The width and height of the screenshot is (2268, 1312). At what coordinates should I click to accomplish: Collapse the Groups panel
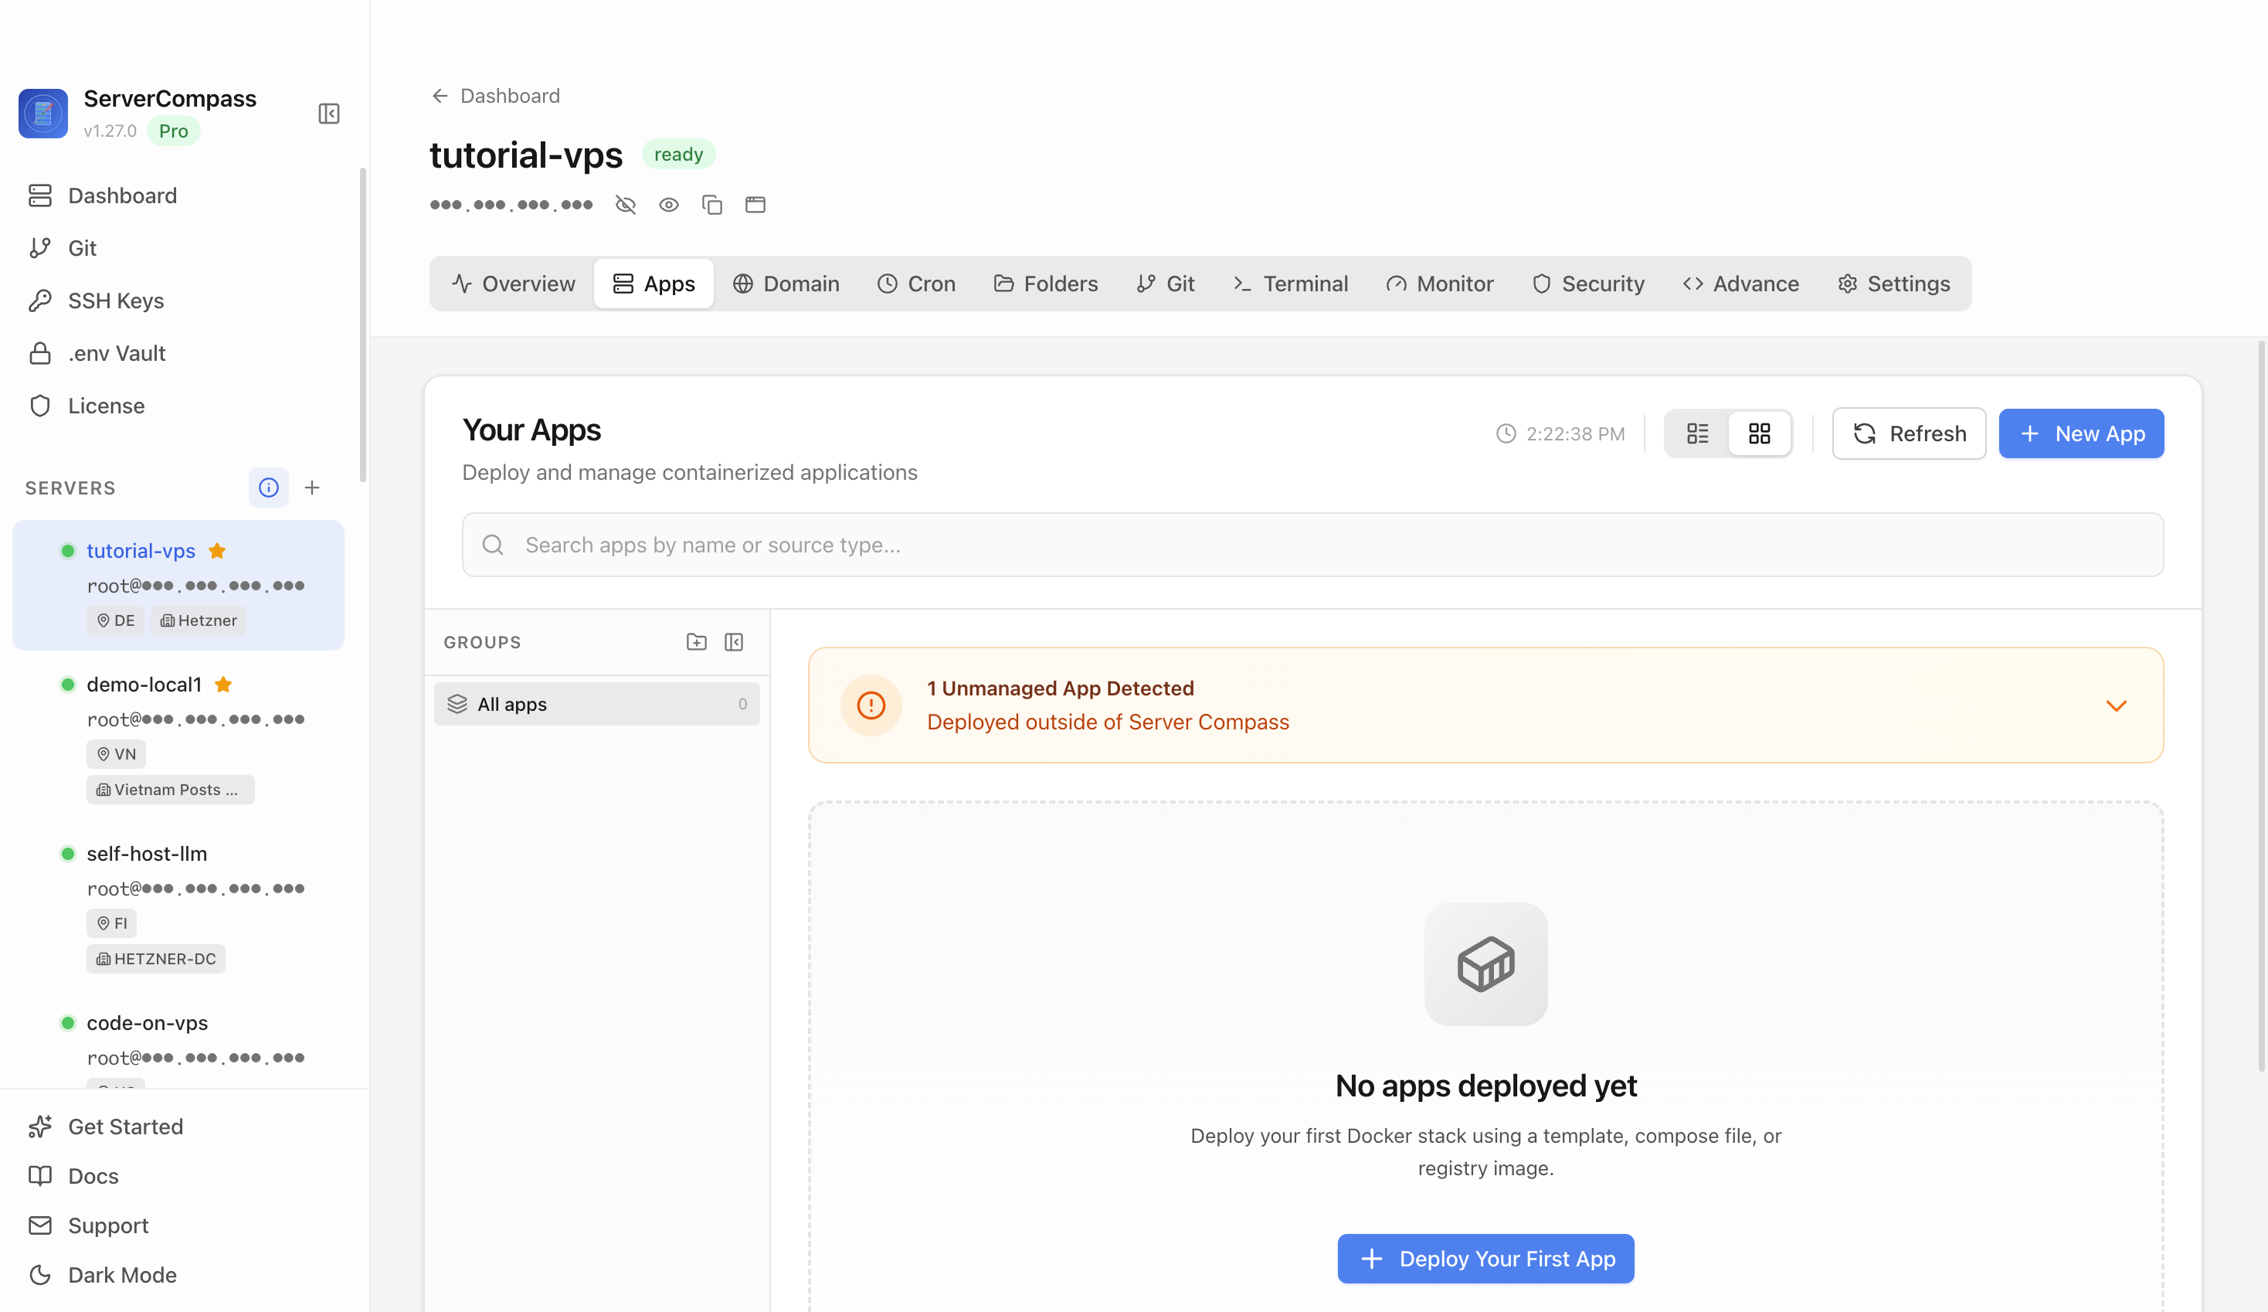point(734,641)
